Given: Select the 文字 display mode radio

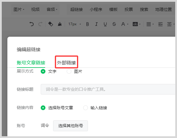Looking at the screenshot, I should click(43, 71).
